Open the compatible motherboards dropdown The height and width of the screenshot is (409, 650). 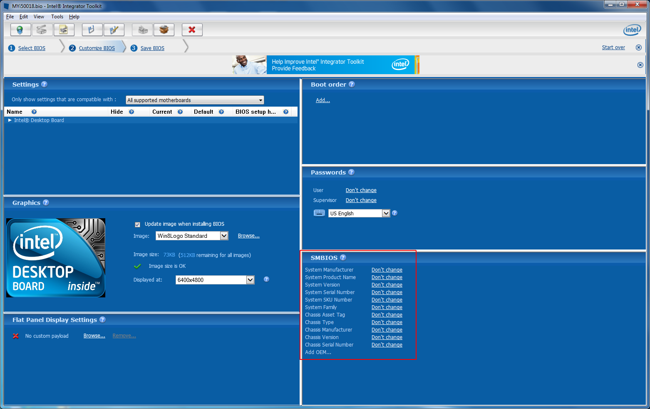click(195, 100)
